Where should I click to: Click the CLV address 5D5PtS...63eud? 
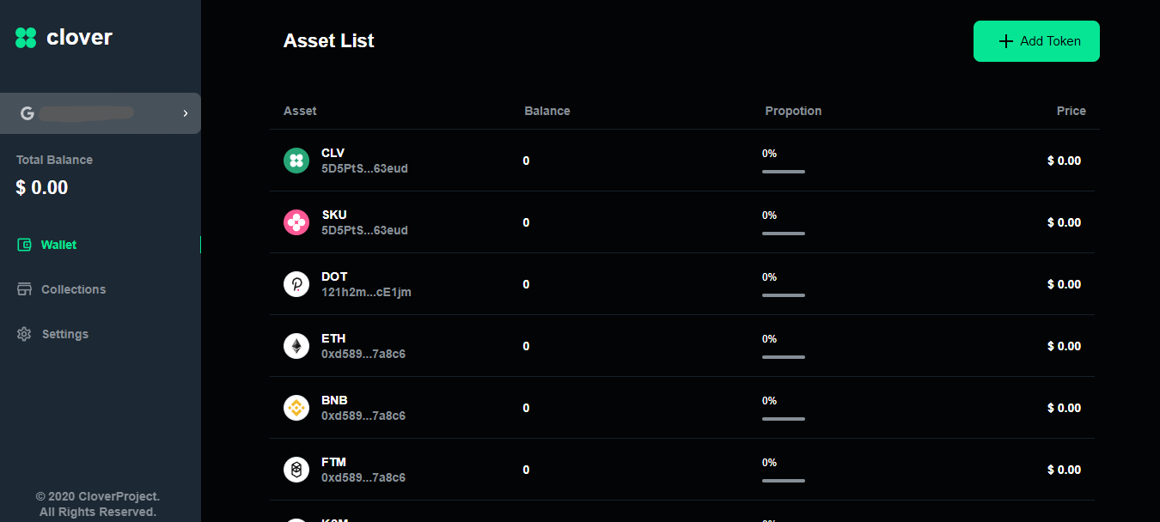pos(364,169)
